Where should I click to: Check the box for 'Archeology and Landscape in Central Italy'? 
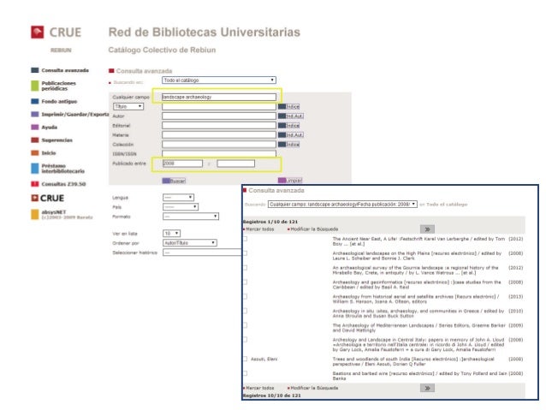[245, 340]
